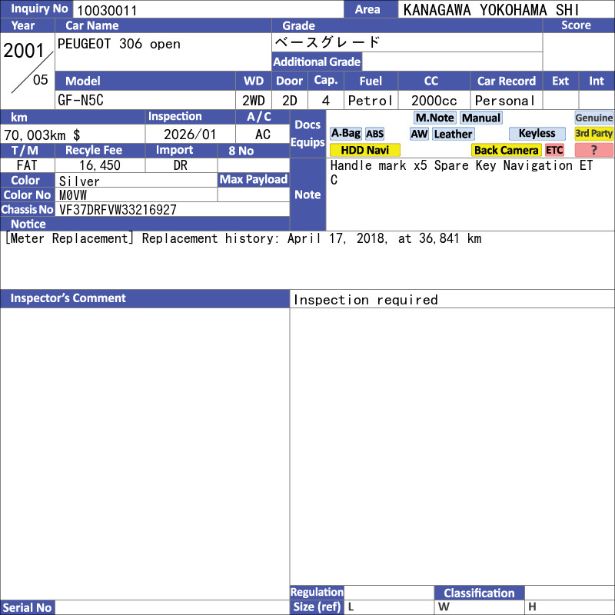The width and height of the screenshot is (615, 615).
Task: Click the capacity value 4
Action: click(325, 101)
